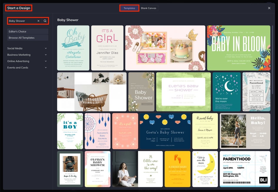
Task: Select the Events and Cards label
Action: [x=18, y=67]
